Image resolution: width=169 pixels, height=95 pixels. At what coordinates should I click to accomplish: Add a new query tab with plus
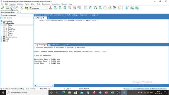tap(49, 18)
